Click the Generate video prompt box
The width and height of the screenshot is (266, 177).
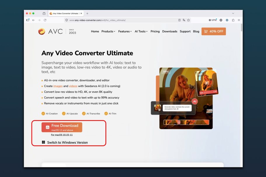[177, 108]
